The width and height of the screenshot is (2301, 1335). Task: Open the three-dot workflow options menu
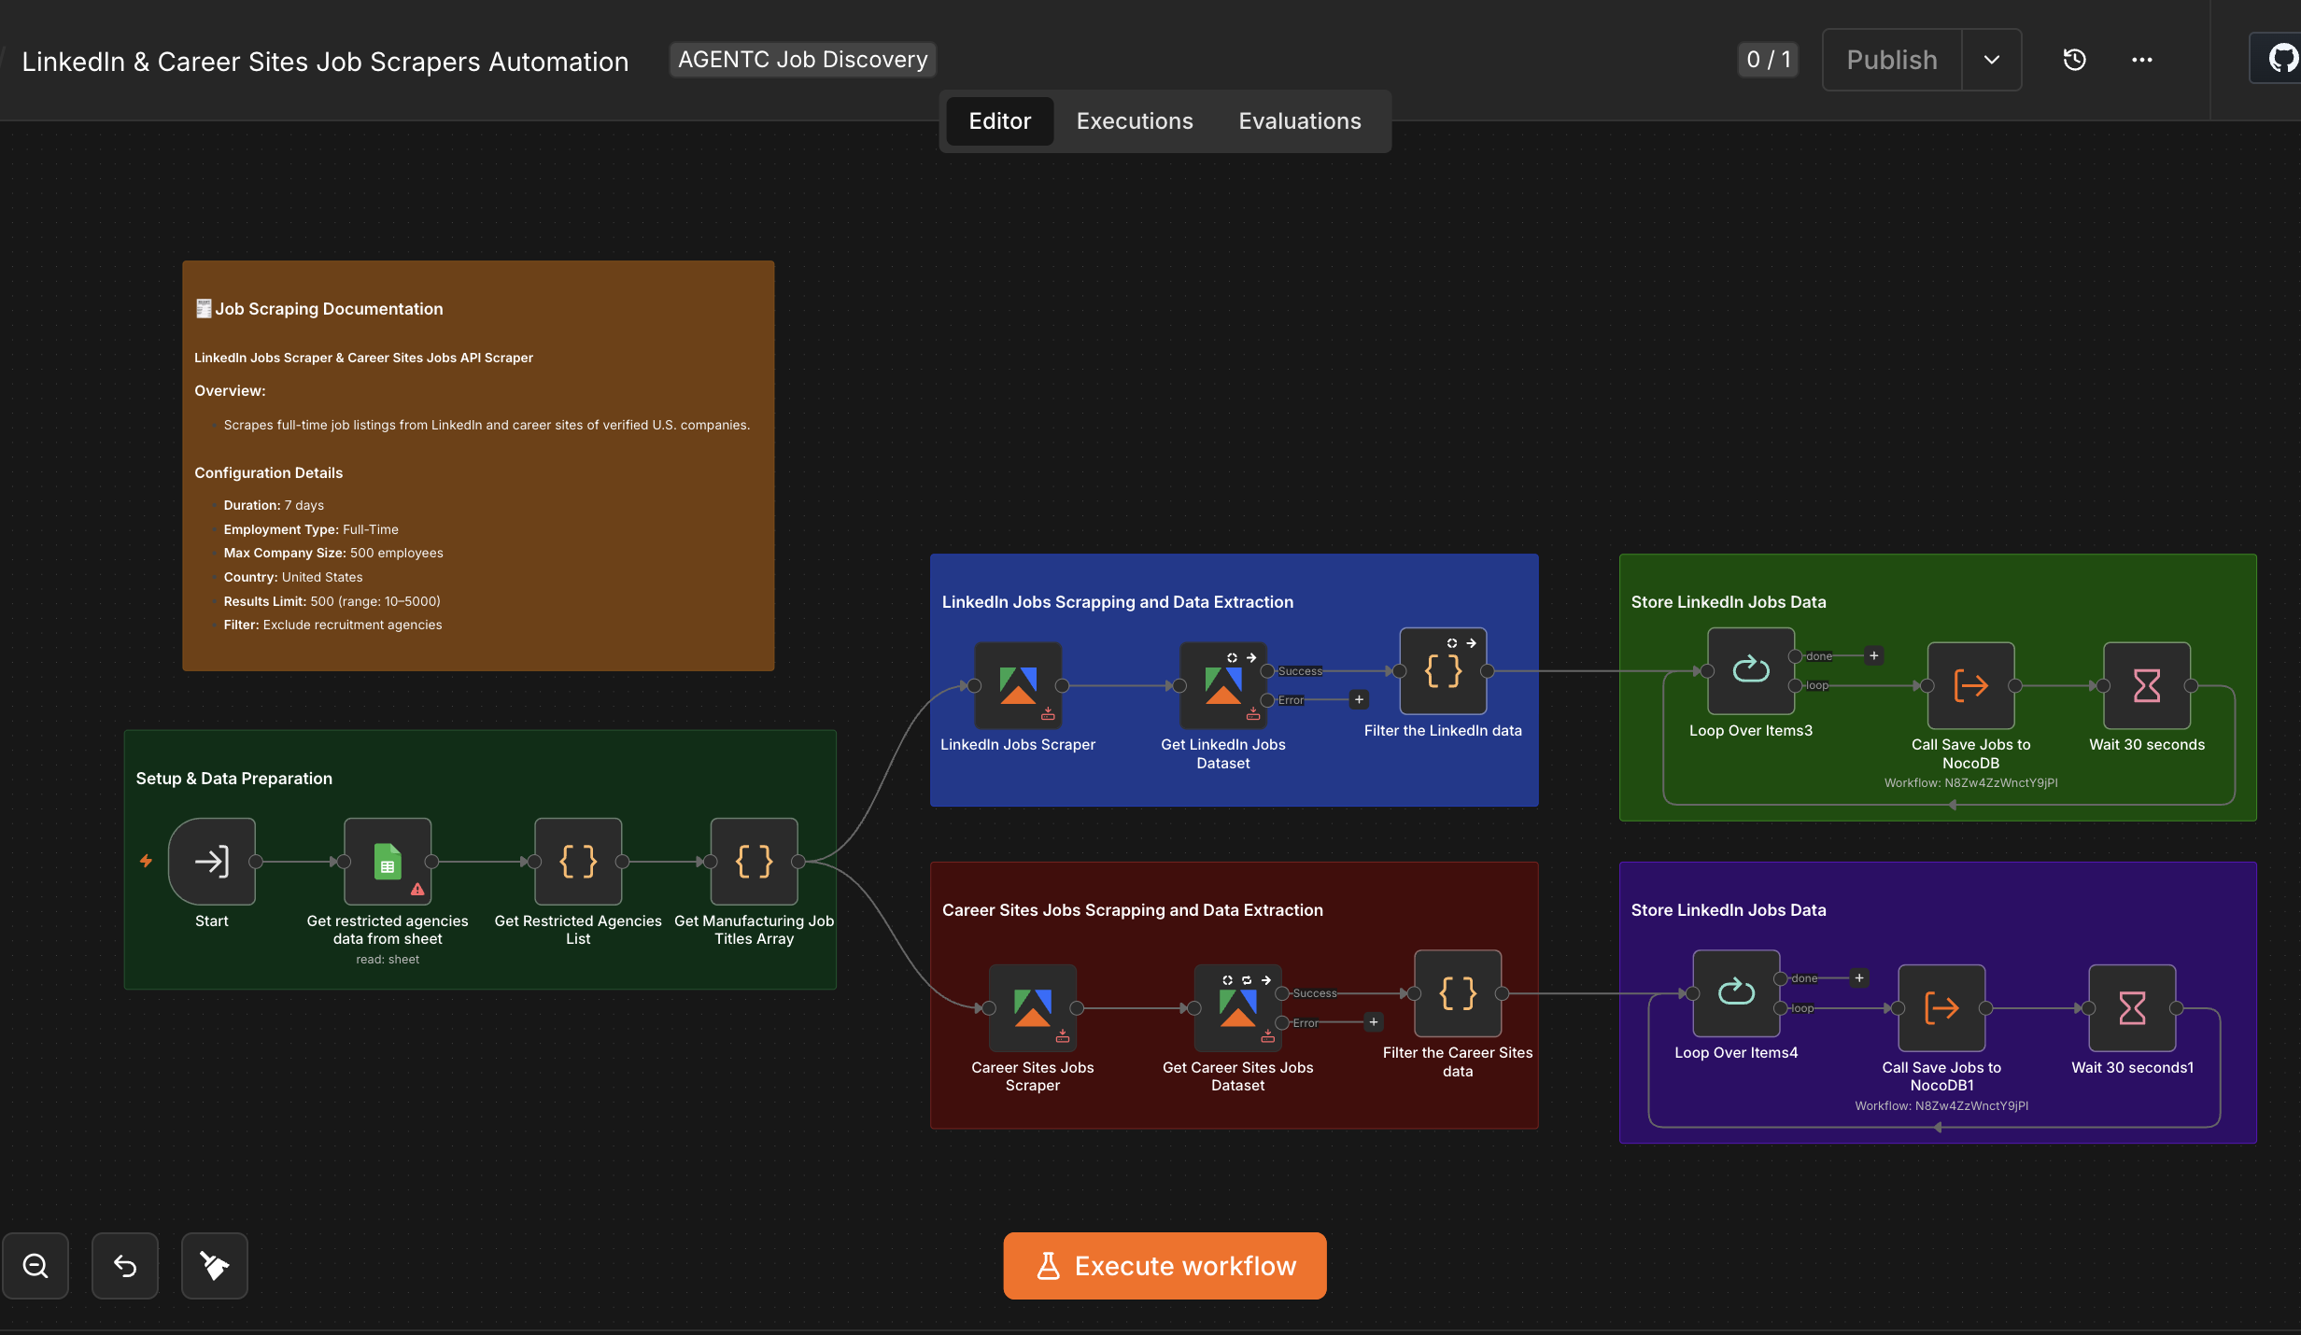(x=2141, y=60)
